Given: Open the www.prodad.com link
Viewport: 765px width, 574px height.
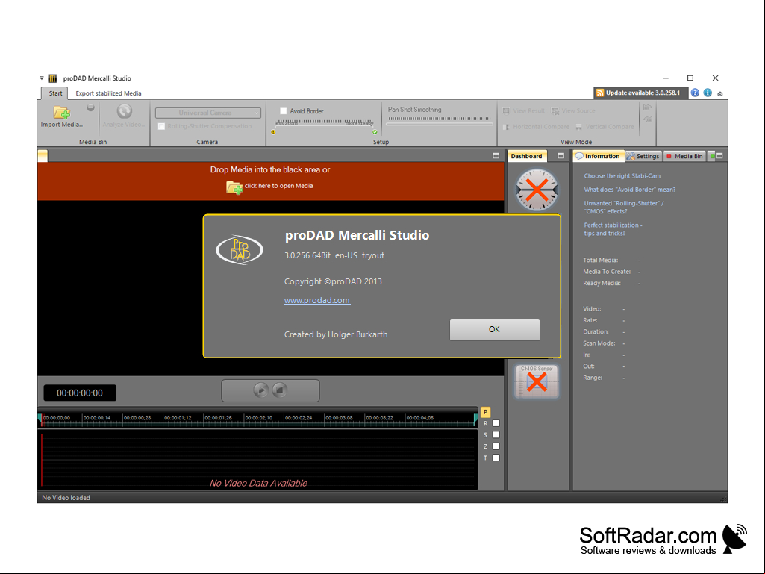Looking at the screenshot, I should [317, 300].
